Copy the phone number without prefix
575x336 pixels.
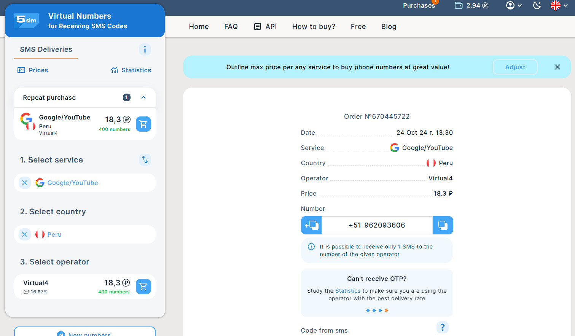[x=443, y=225]
